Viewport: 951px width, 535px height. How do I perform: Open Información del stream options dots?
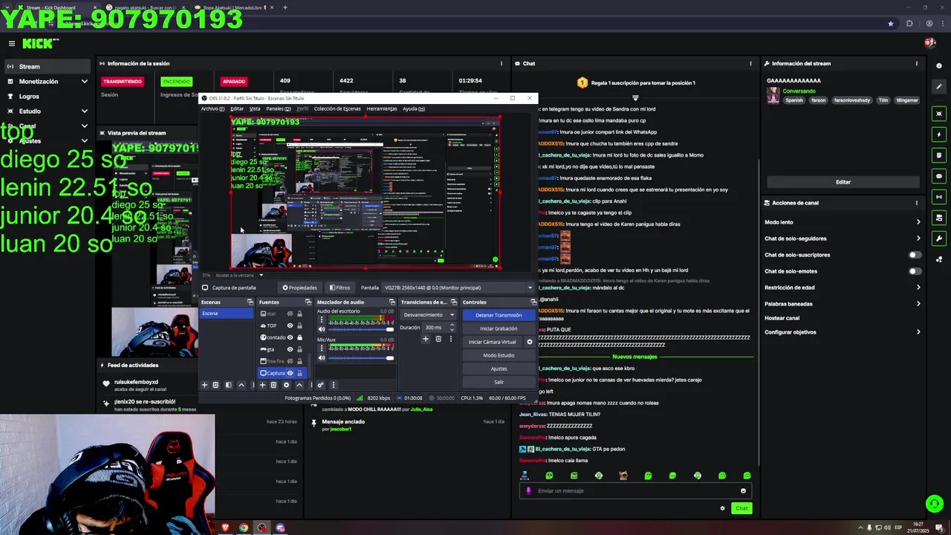click(x=917, y=63)
